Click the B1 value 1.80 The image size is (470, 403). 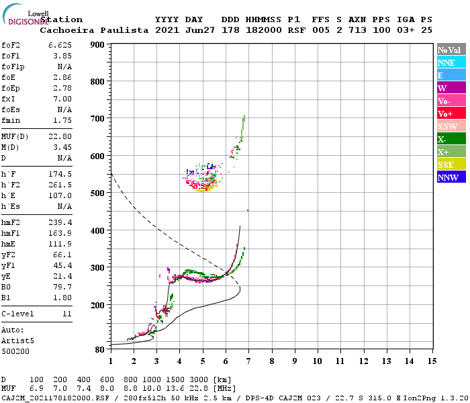pos(62,298)
